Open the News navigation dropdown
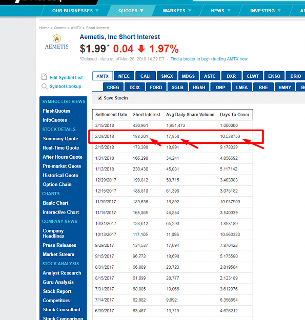The image size is (305, 320). click(x=220, y=11)
